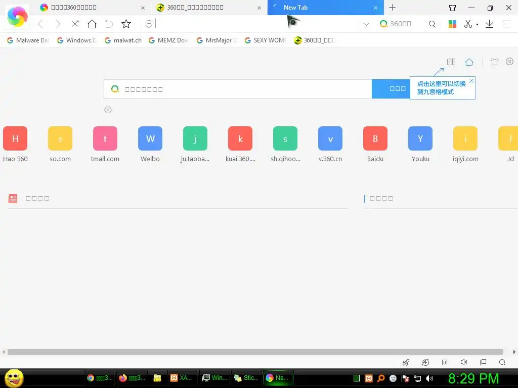Open malwat.ch bookmark
The width and height of the screenshot is (518, 388).
coord(123,40)
